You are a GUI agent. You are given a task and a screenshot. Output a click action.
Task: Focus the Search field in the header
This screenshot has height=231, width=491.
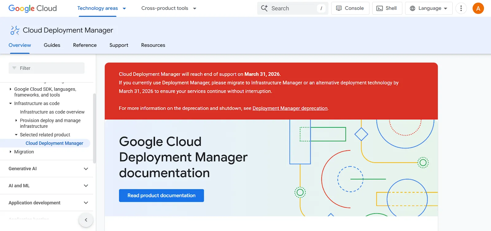coord(293,8)
